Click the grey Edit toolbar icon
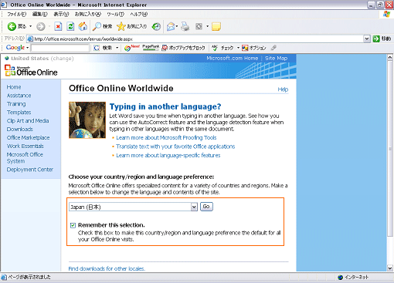 (x=199, y=26)
